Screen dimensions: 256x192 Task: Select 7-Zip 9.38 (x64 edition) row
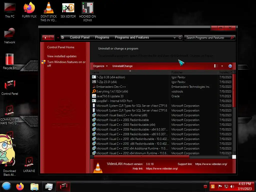pyautogui.click(x=161, y=77)
